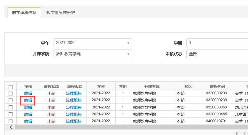Click the previous page arrow icon
The width and height of the screenshot is (248, 135).
point(244,133)
